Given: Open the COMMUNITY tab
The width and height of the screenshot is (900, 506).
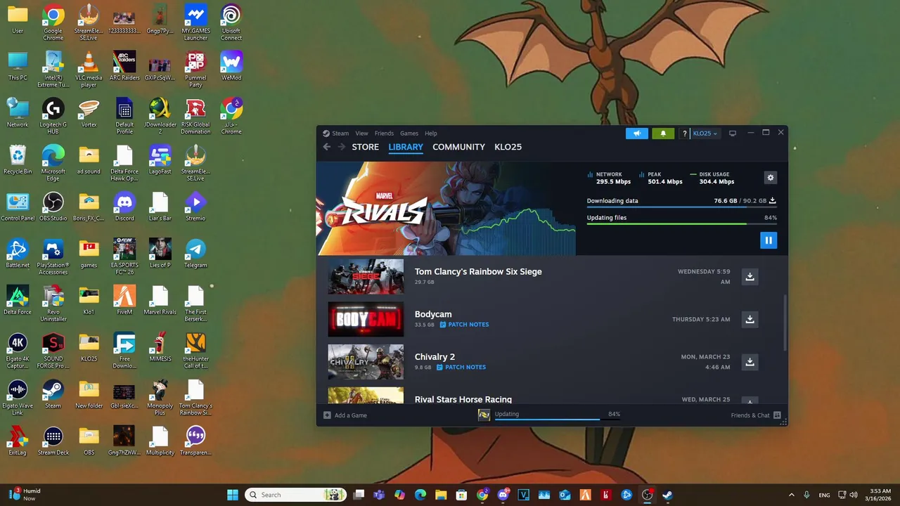Looking at the screenshot, I should pyautogui.click(x=458, y=147).
